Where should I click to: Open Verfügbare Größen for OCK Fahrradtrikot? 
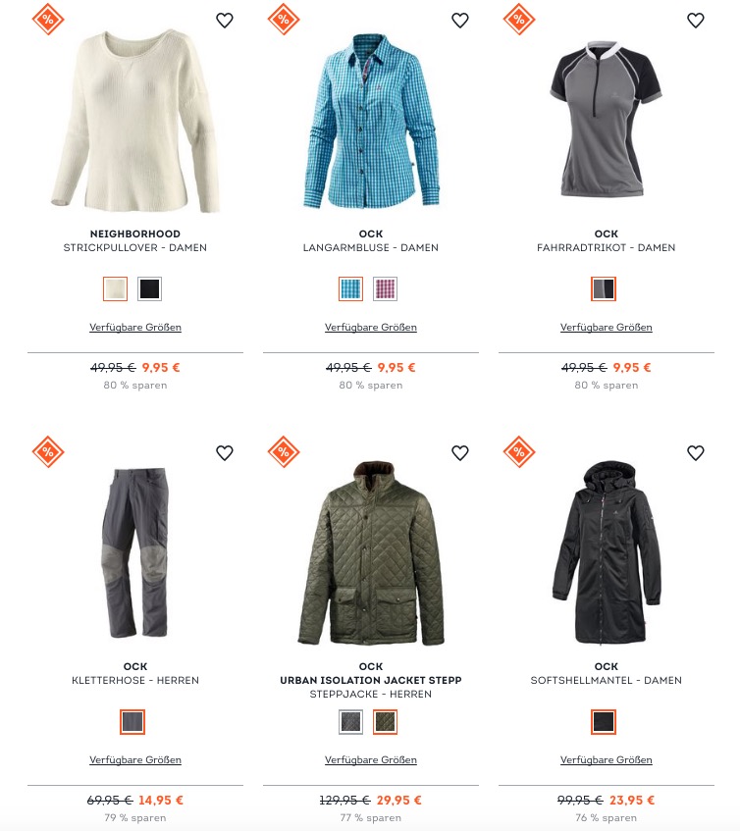tap(606, 328)
